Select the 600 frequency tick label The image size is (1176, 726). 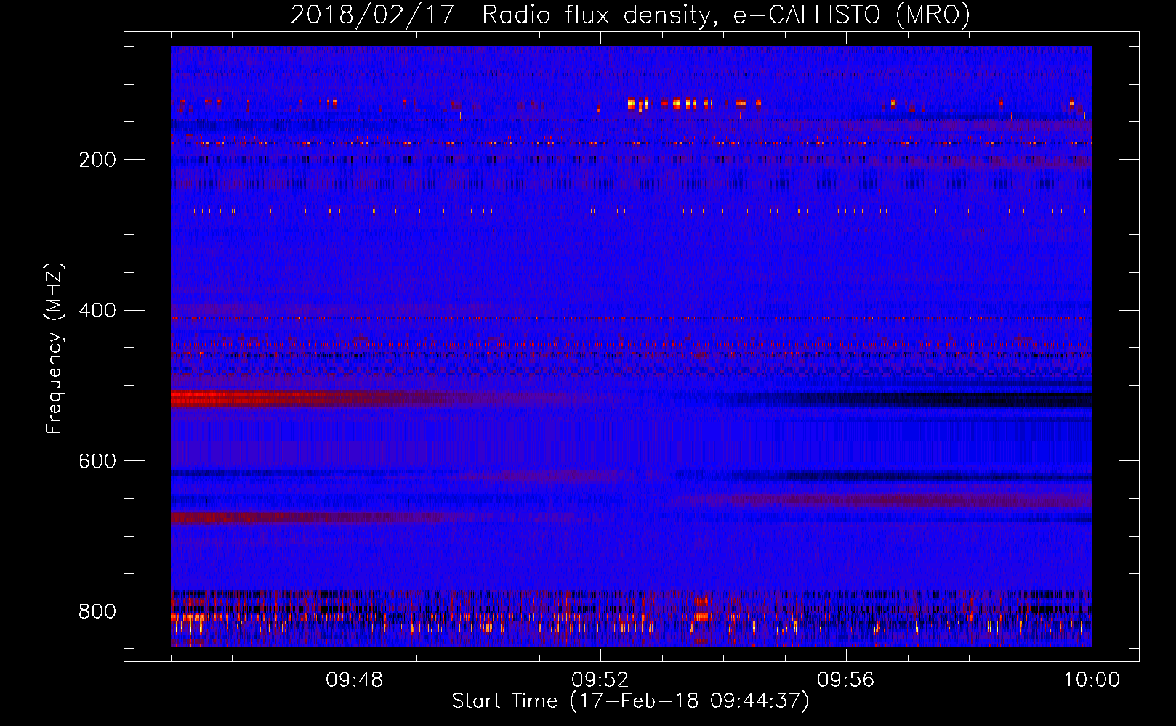(97, 461)
